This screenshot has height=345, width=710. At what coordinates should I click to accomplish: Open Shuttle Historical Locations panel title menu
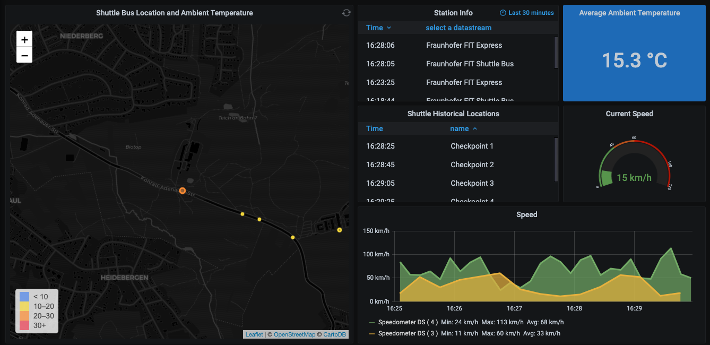453,114
